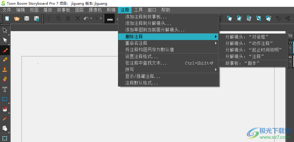
Task: Choose 添加注释到故事板...
Action: point(169,17)
